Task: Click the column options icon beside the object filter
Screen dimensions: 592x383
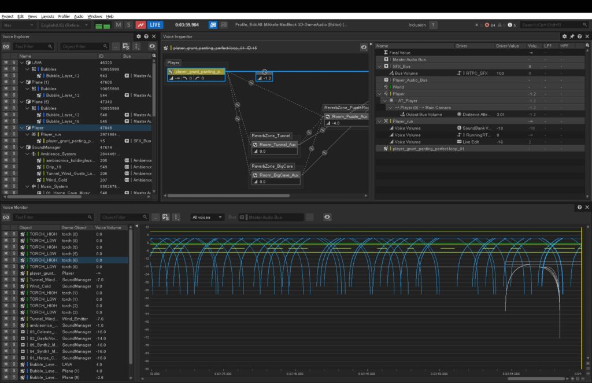Action: [x=136, y=46]
